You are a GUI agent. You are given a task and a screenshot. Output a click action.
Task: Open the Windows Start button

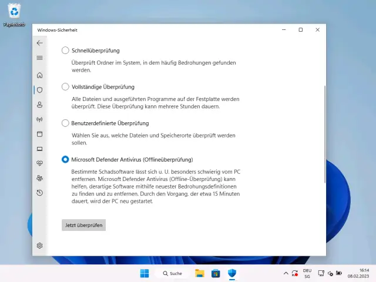click(x=145, y=273)
